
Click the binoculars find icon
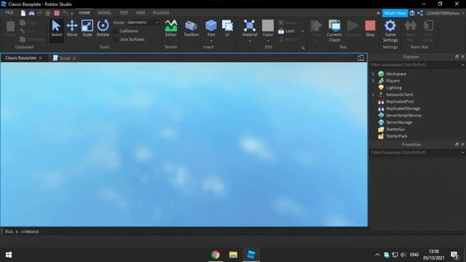31,13
